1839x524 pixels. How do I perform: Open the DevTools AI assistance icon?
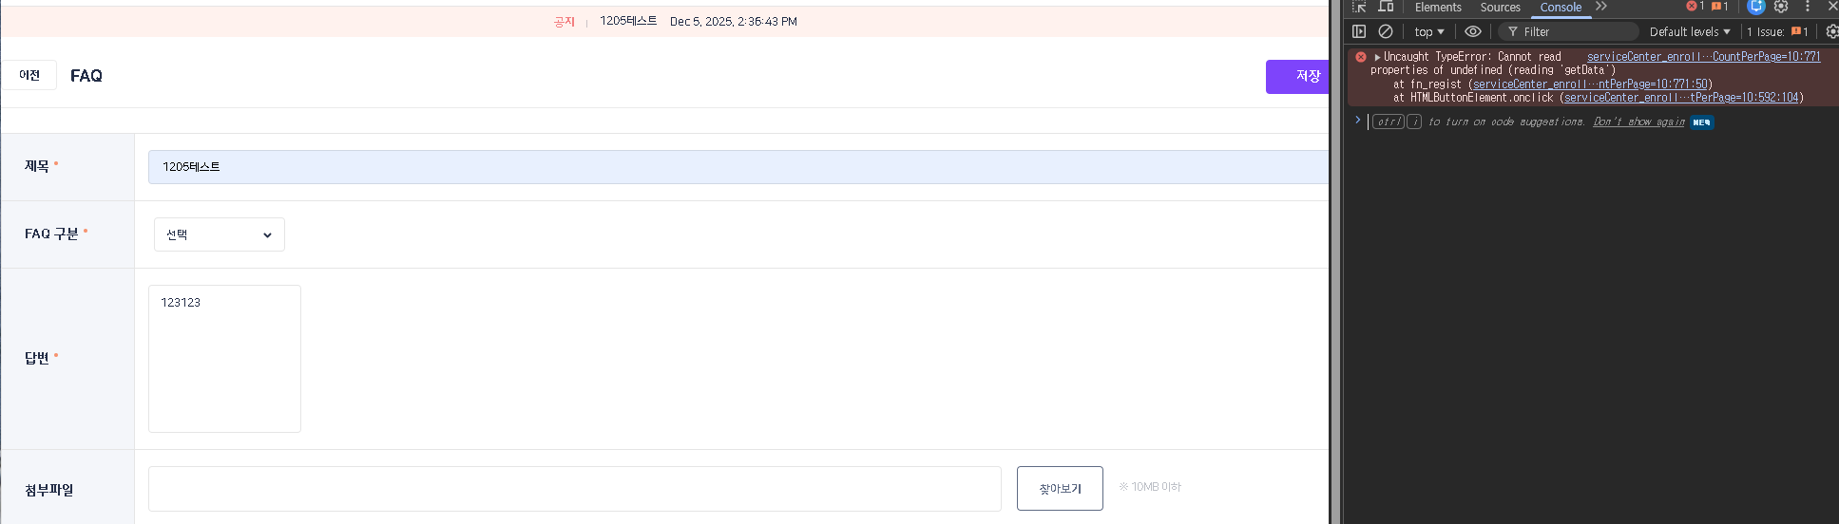click(x=1756, y=7)
